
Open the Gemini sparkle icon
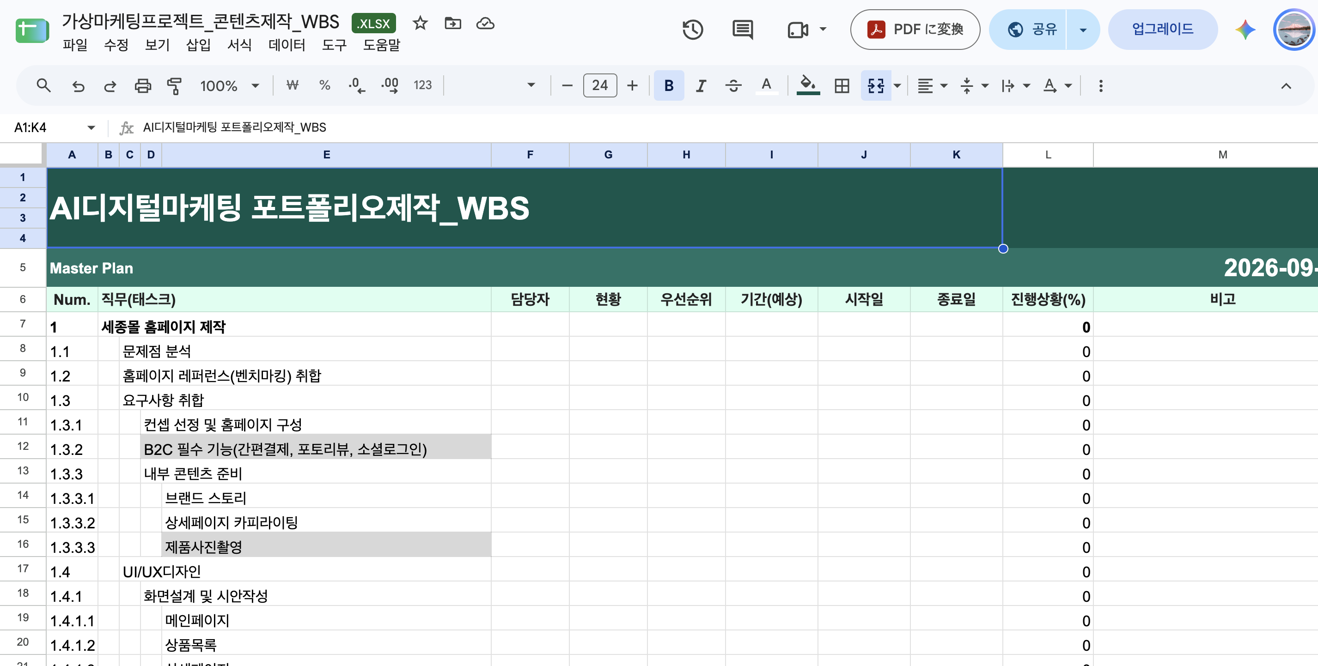1245,29
